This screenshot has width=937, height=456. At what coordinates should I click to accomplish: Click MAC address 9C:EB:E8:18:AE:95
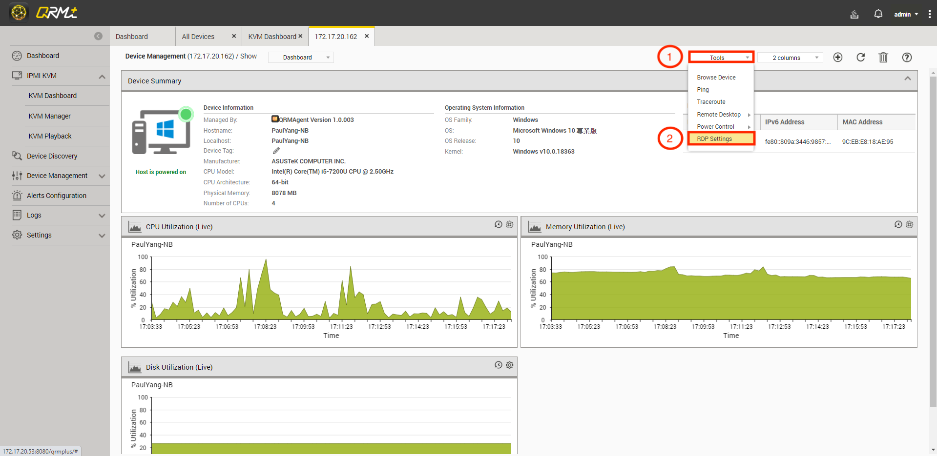click(x=868, y=142)
